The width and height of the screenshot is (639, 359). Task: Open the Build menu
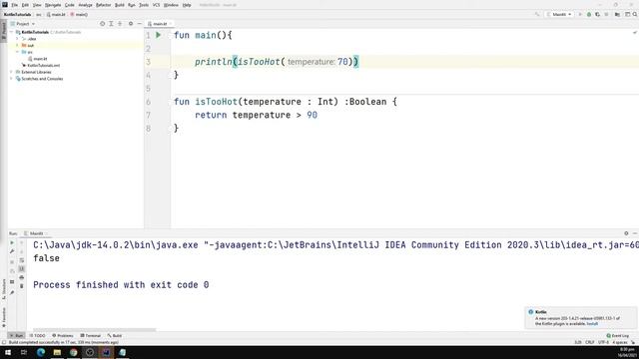(x=120, y=5)
